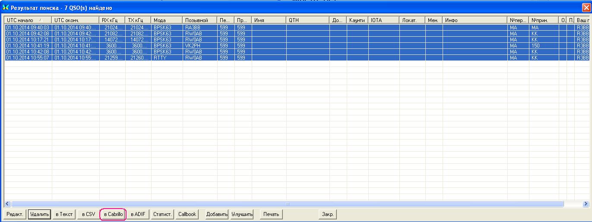Close the search results window
592x222 pixels.
(586, 7)
